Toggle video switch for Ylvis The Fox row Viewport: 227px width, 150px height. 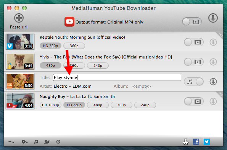[194, 62]
